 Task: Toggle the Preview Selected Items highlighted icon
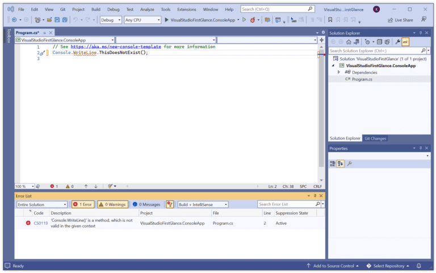(405, 42)
